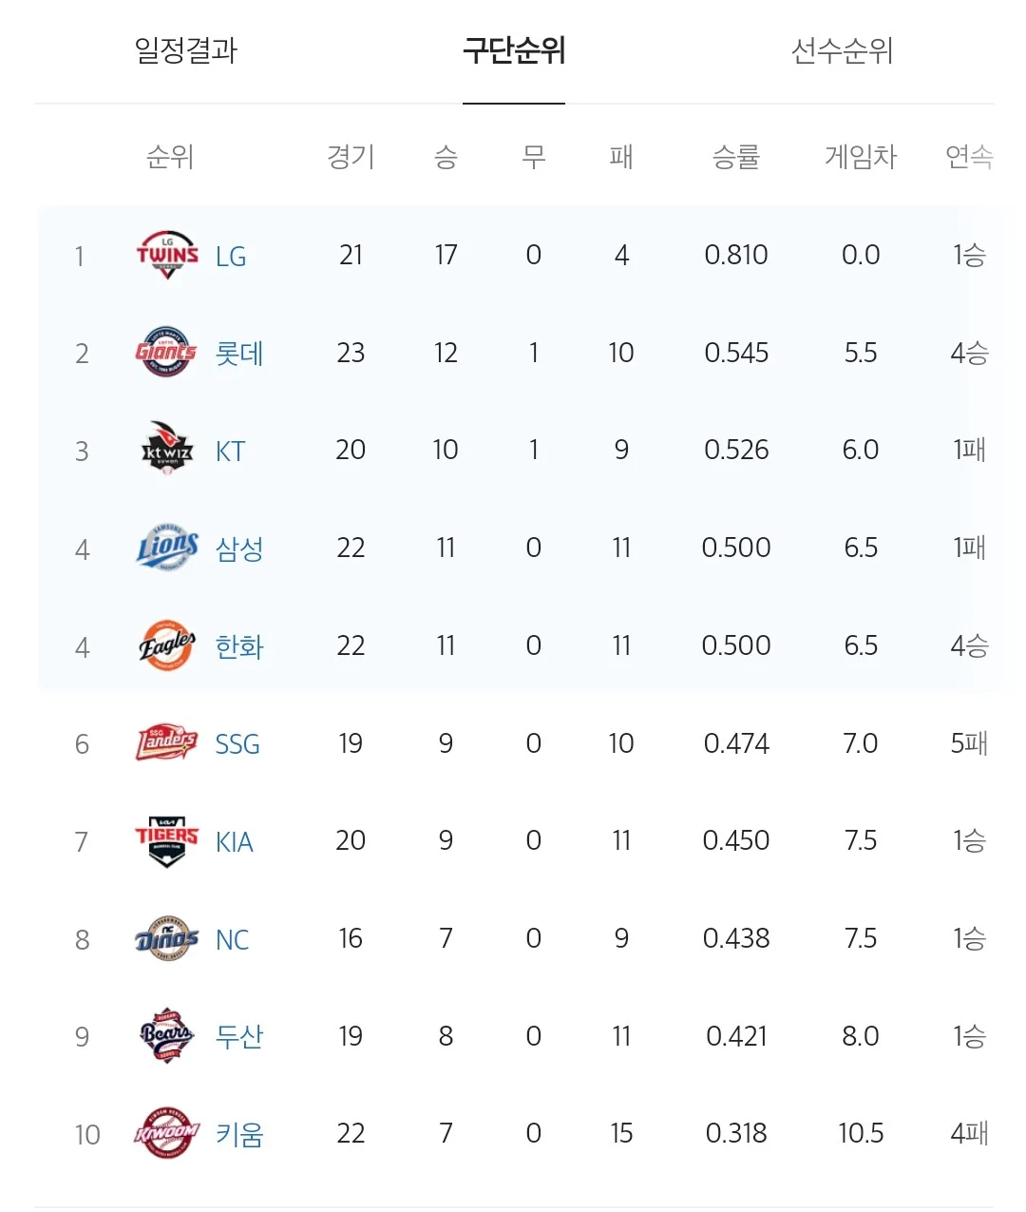The width and height of the screenshot is (1026, 1212).
Task: Open the 롯데 team name link
Action: [239, 354]
